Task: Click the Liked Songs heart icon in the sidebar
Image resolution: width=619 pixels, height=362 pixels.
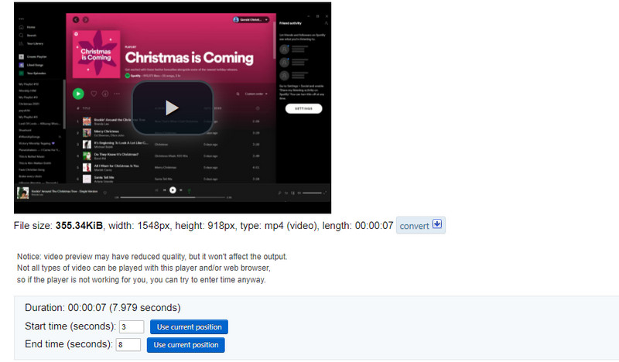Action: click(x=21, y=65)
